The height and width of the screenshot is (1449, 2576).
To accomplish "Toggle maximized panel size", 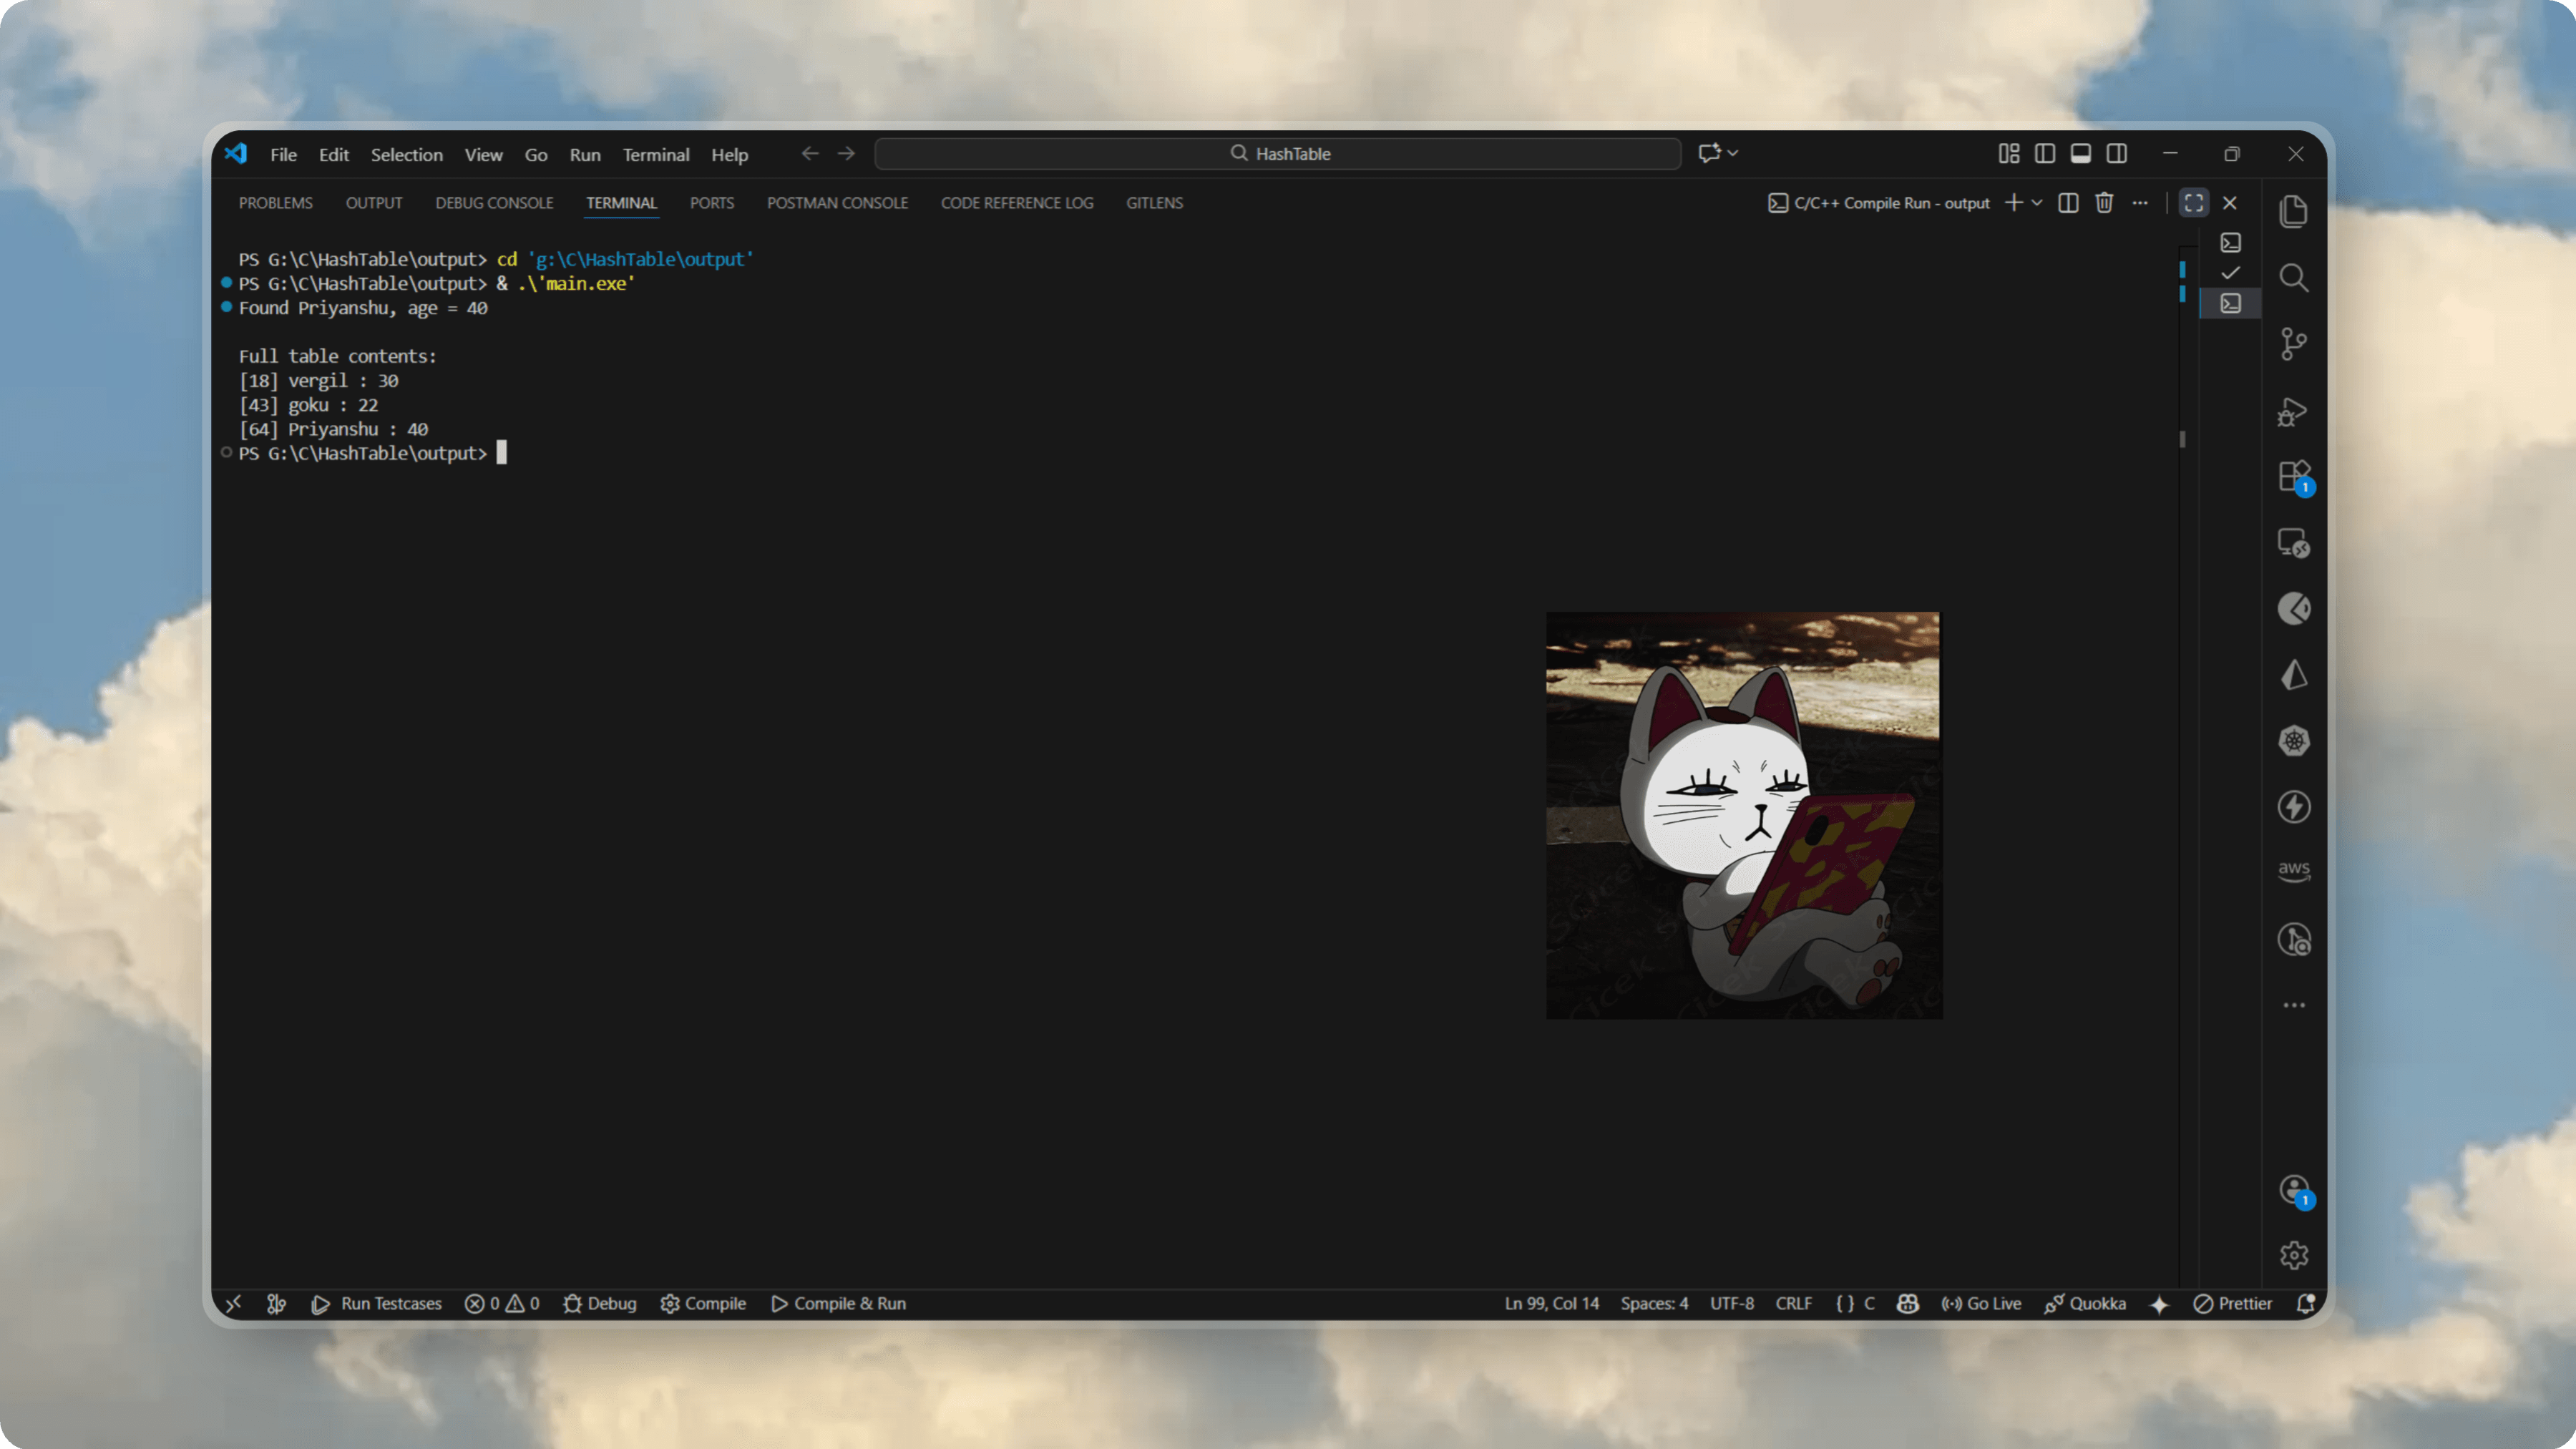I will click(x=2194, y=203).
